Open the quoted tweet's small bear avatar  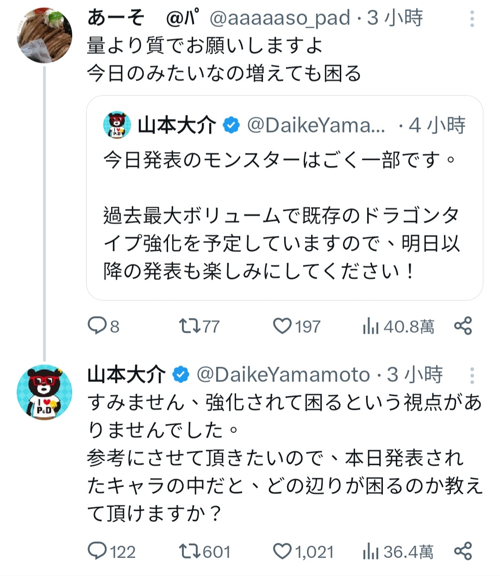coord(117,125)
